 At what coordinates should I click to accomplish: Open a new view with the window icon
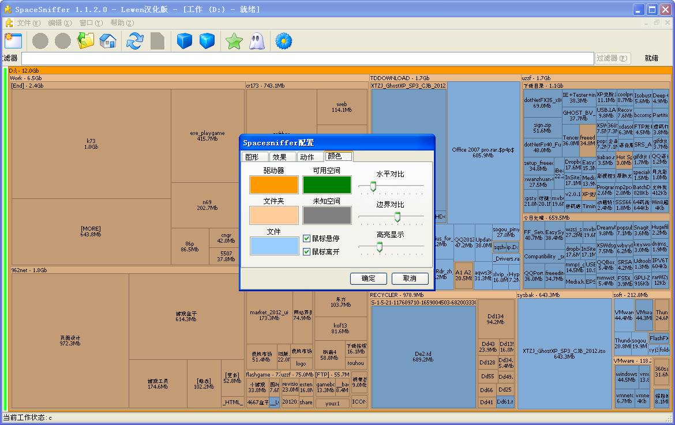pyautogui.click(x=13, y=41)
